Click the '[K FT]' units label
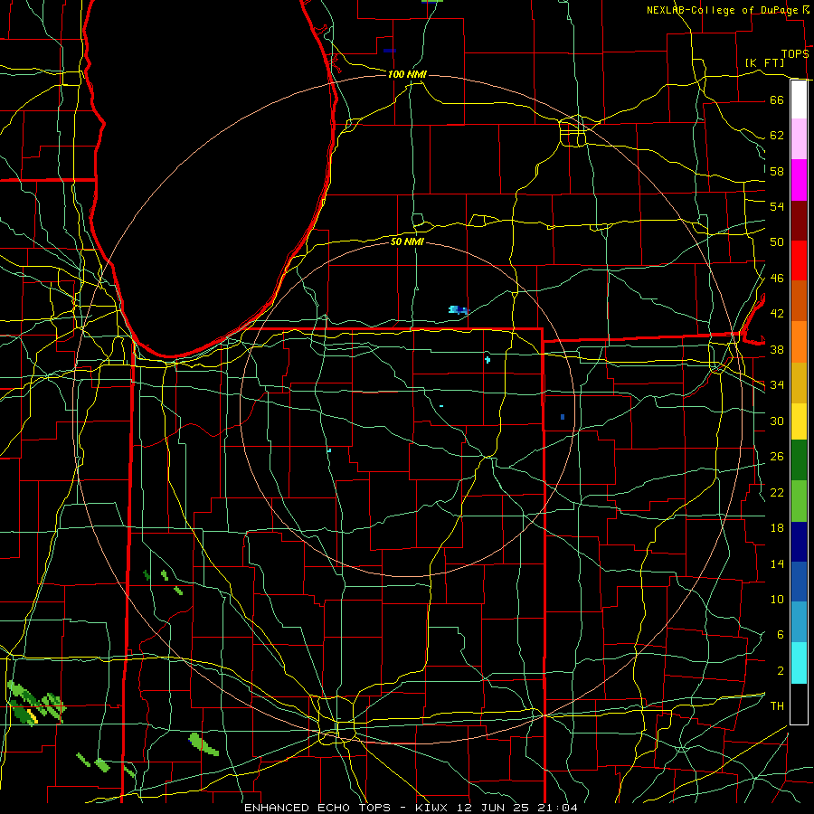This screenshot has height=814, width=814. point(764,62)
